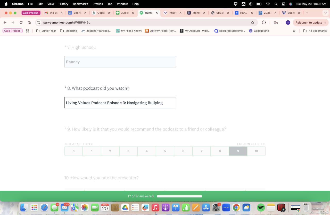Open the My Files | Knowt bookmark

pos(129,31)
